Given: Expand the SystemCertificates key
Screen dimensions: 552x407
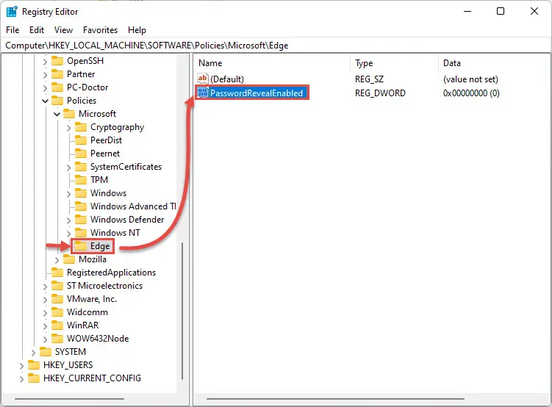Looking at the screenshot, I should click(68, 168).
